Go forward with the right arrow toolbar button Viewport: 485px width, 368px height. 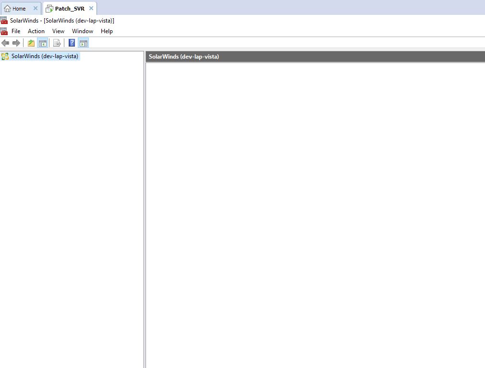pyautogui.click(x=16, y=43)
